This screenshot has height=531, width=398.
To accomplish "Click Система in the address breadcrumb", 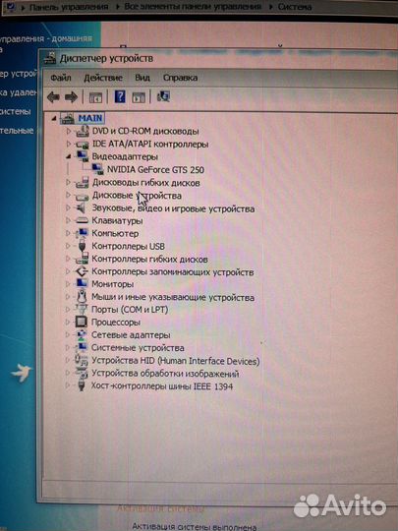I will coord(295,7).
